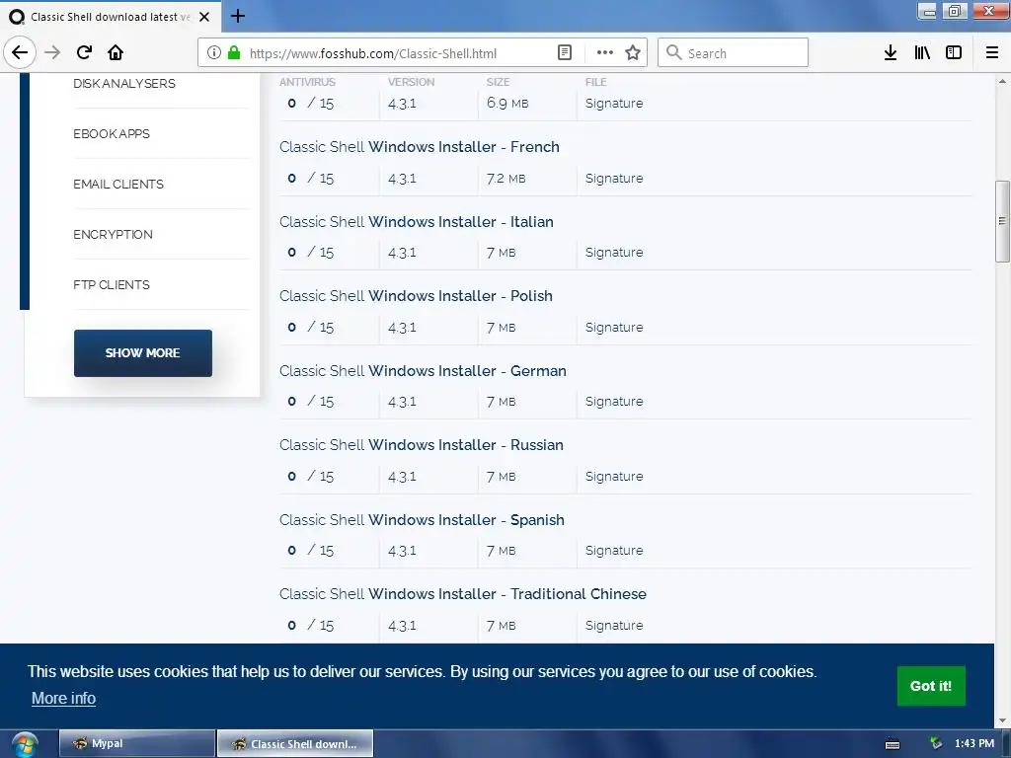The width and height of the screenshot is (1011, 758).
Task: Select the Classic Shell download browser tab
Action: click(x=110, y=17)
